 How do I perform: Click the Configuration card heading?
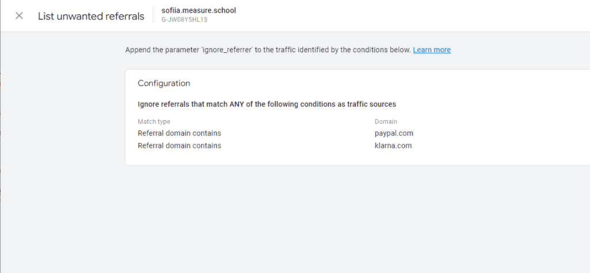[164, 83]
